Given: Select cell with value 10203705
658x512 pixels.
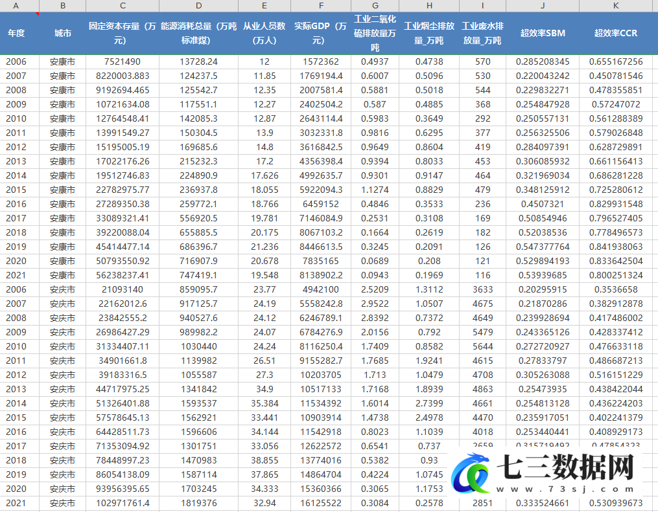Looking at the screenshot, I should click(x=321, y=375).
